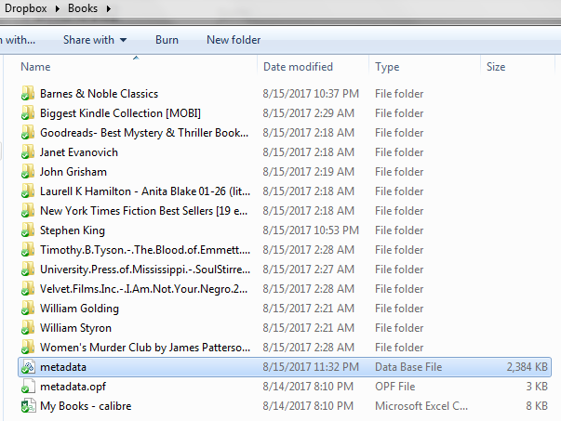
Task: Select the Janet Evanovich folder name
Action: (79, 152)
